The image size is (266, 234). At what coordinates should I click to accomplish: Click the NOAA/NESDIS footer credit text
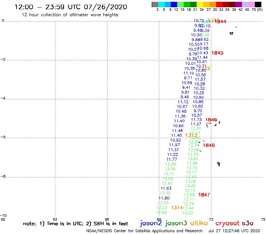tap(145, 231)
